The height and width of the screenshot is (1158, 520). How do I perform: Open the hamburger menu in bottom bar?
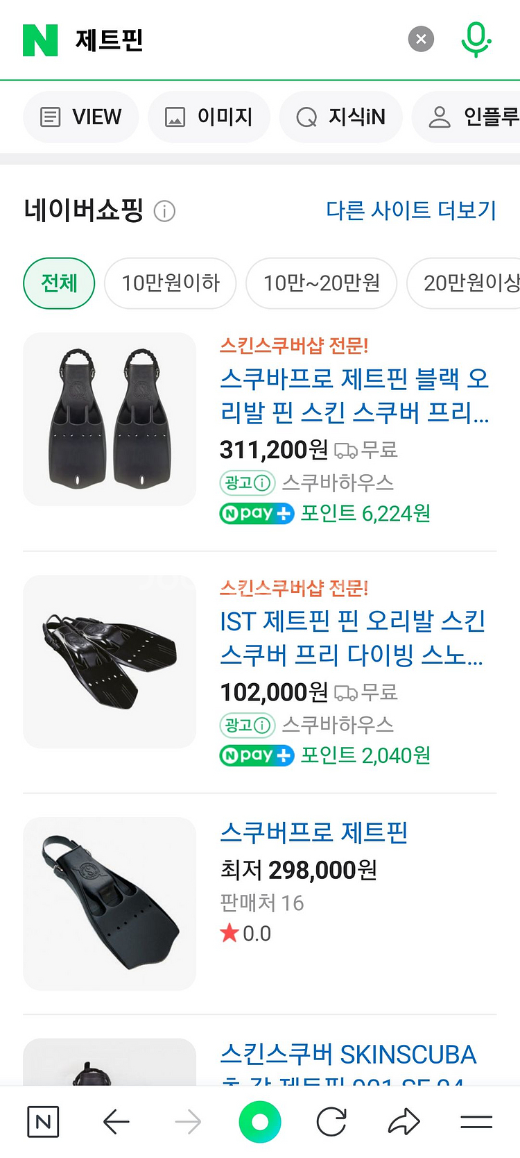point(476,1121)
